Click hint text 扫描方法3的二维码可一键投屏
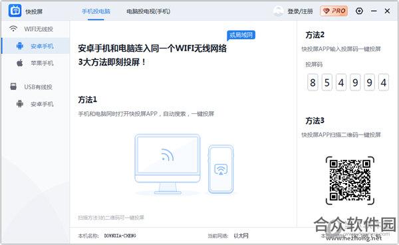Screen dimensions: 399x245 111,218
